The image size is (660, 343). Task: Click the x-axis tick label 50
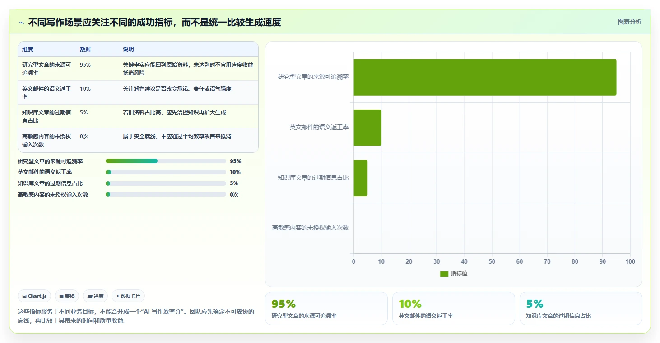point(492,262)
